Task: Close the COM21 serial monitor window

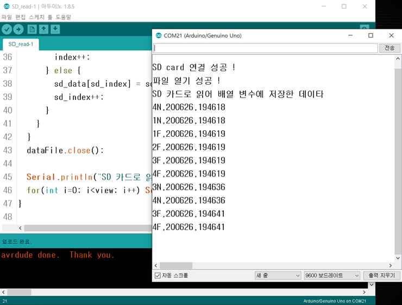Action: click(x=391, y=35)
